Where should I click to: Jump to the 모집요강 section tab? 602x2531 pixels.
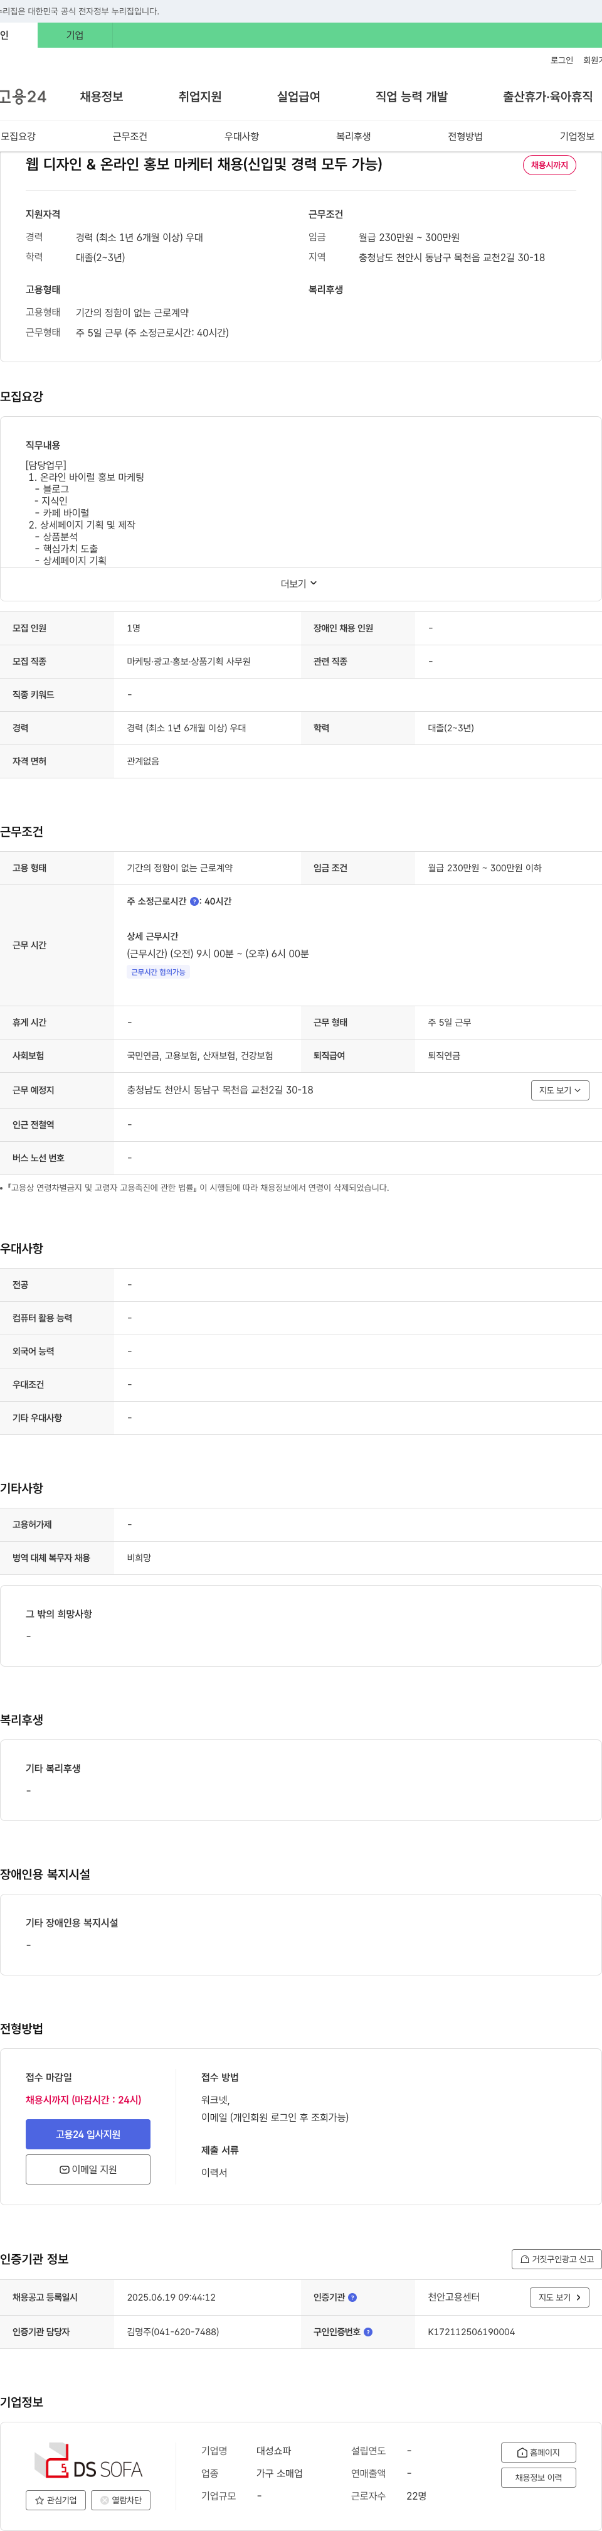pos(18,137)
